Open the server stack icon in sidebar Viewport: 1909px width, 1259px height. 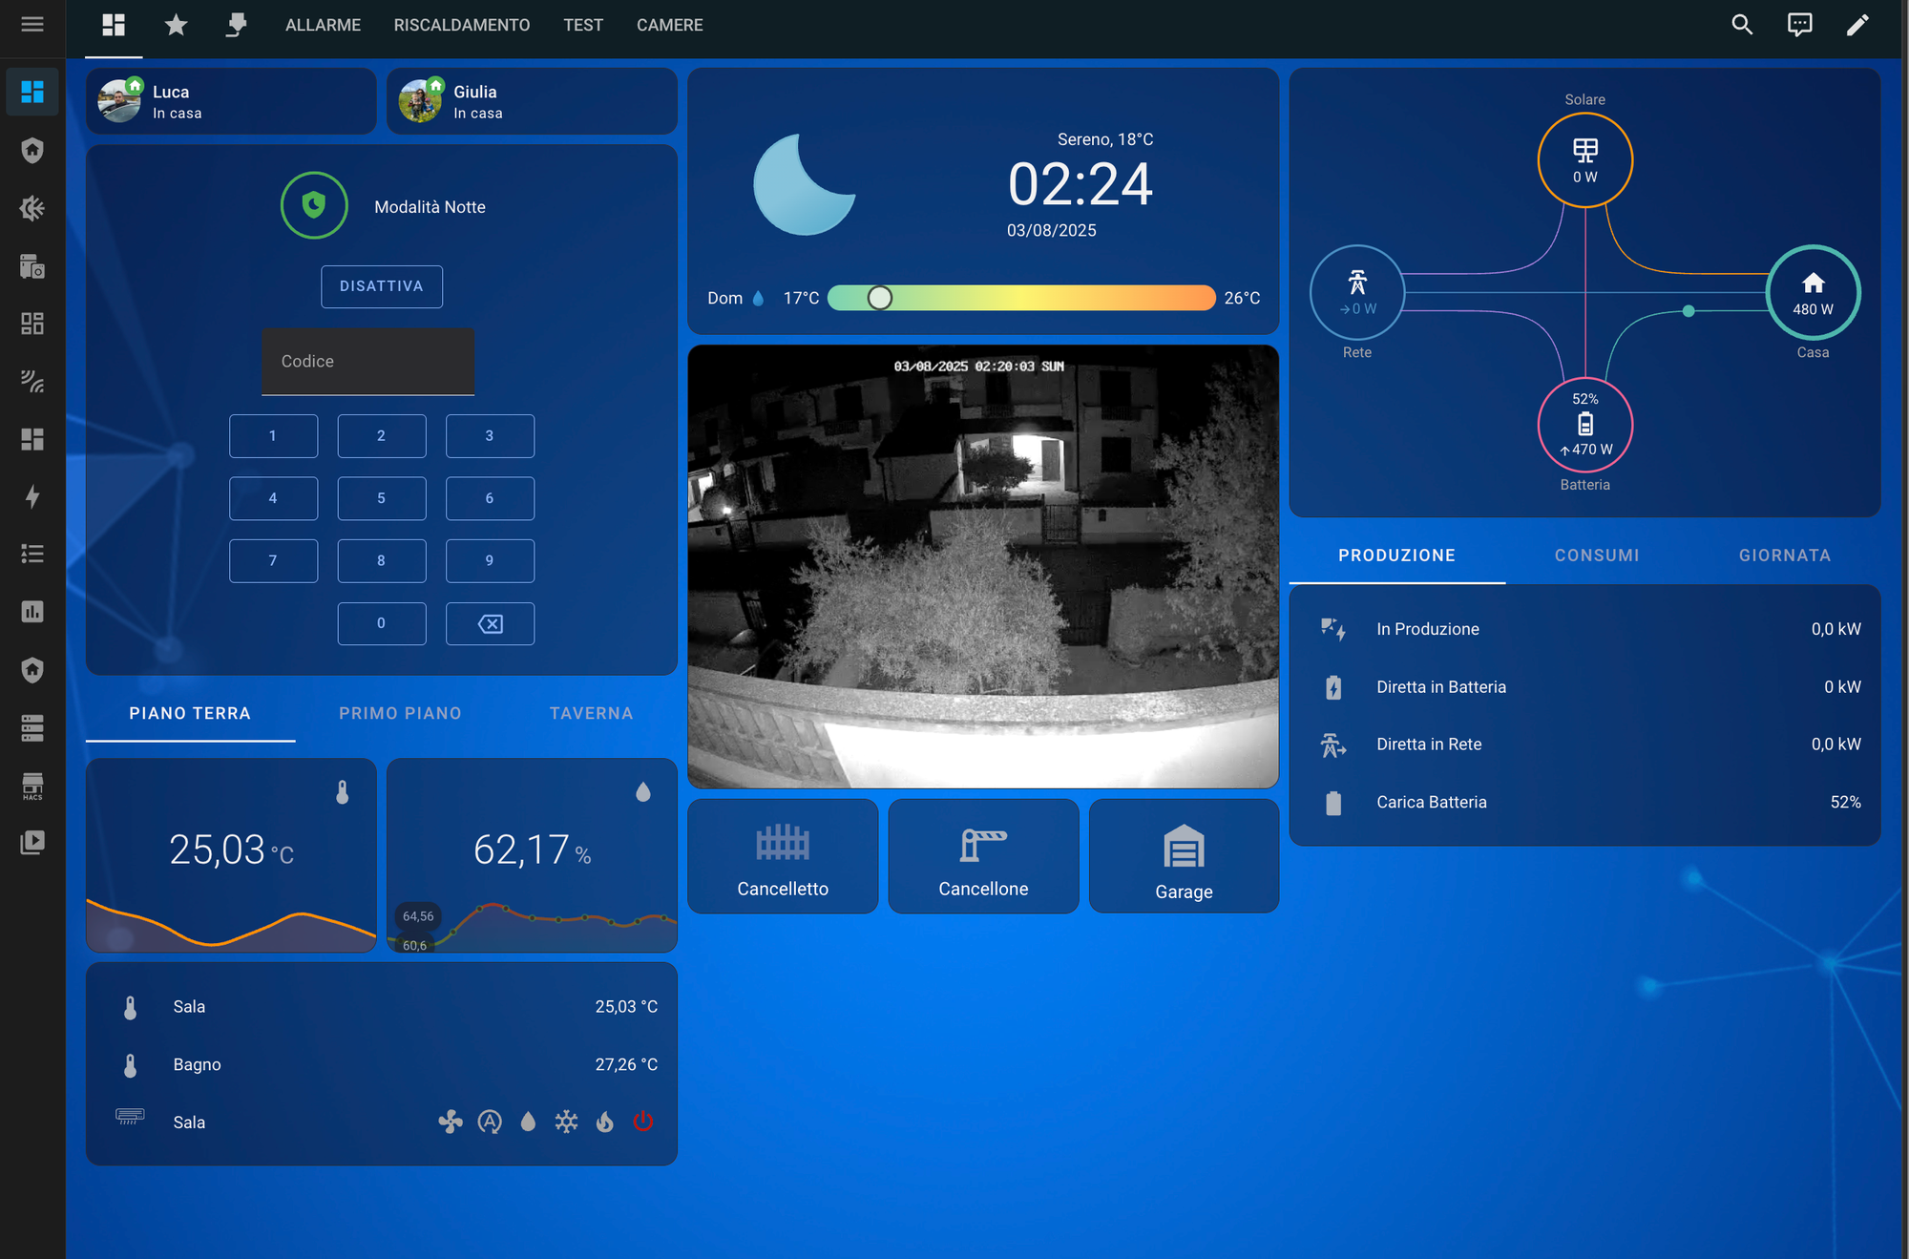32,728
